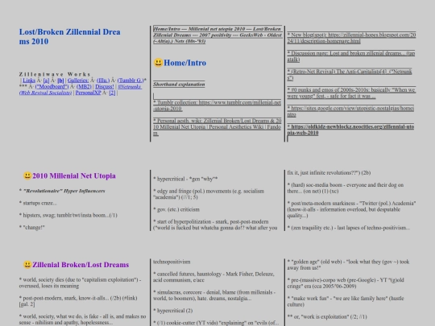Click the smiley icon beside Home/Intro
The width and height of the screenshot is (435, 326).
point(158,63)
